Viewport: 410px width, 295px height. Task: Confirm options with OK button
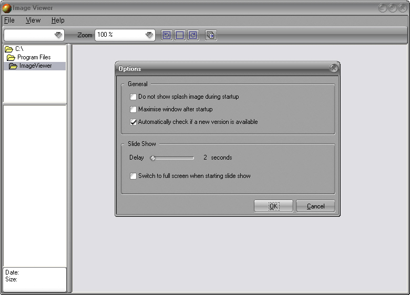tap(273, 206)
